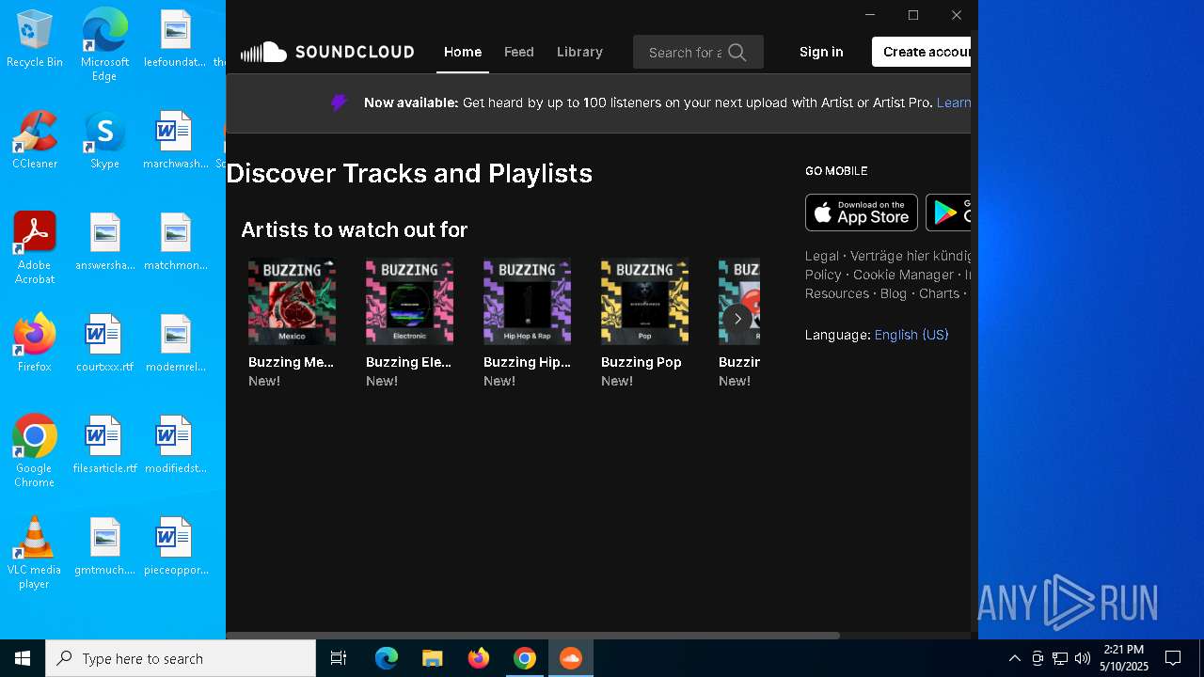
Task: Open the Microsoft Edge desktop shortcut
Action: [x=104, y=44]
